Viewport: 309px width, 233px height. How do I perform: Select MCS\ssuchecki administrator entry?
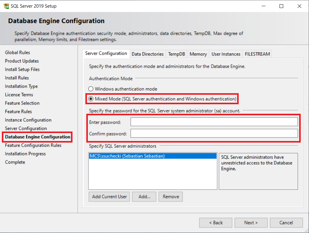153,156
